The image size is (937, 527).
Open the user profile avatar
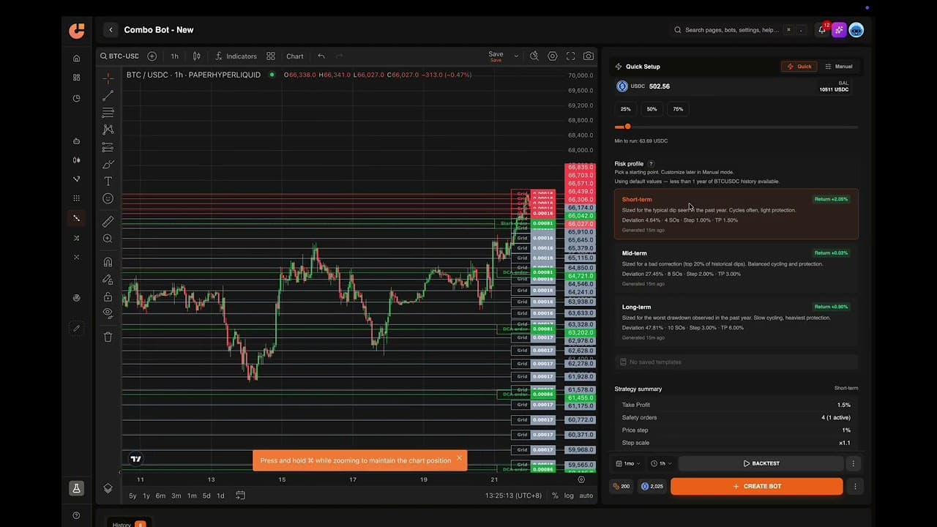click(x=856, y=30)
